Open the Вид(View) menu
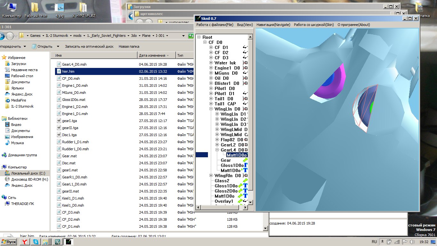 (x=245, y=25)
